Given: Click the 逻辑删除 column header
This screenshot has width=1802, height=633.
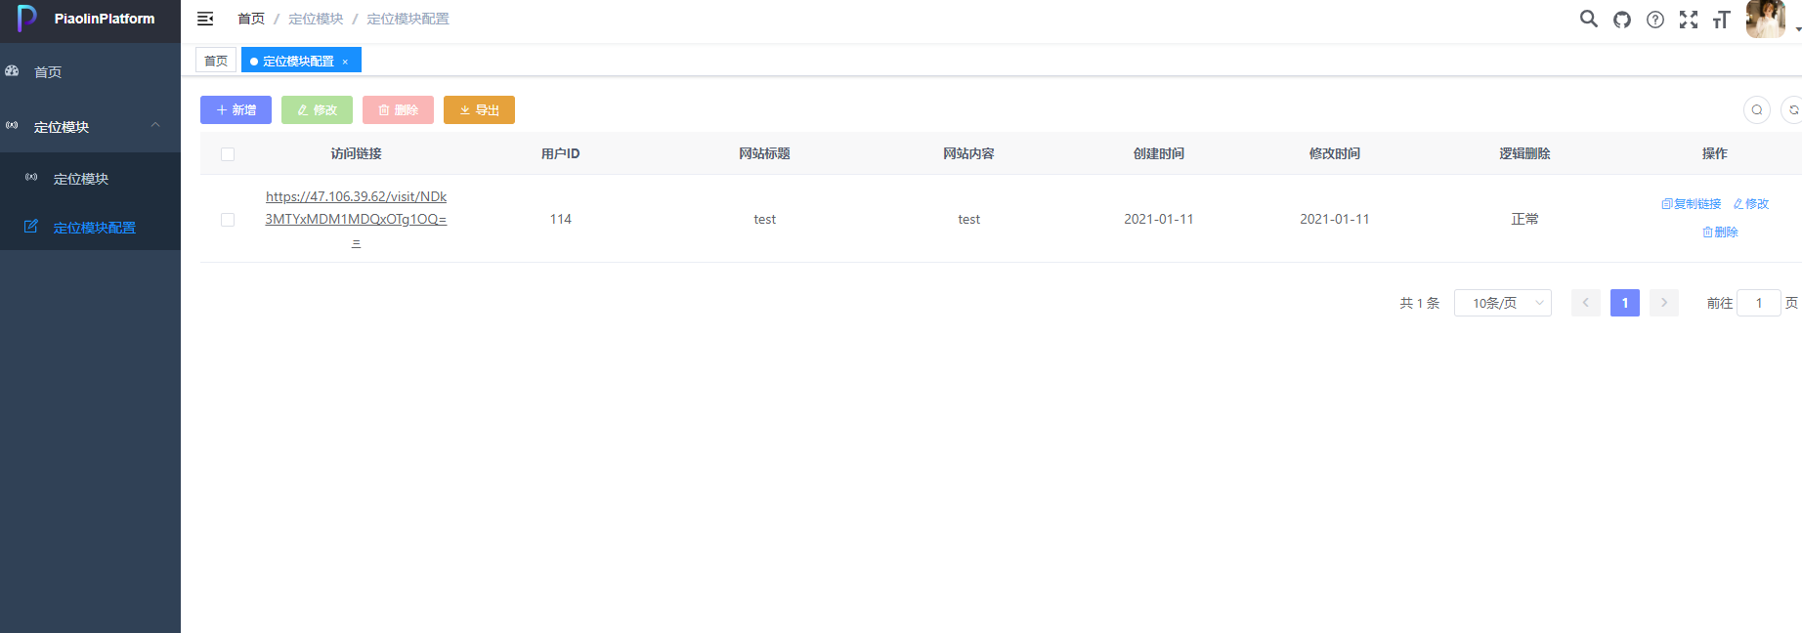Looking at the screenshot, I should tap(1524, 153).
